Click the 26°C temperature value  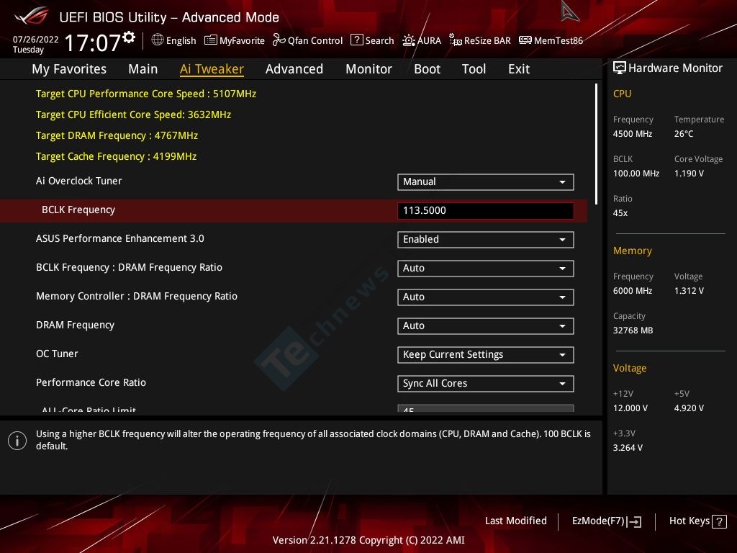[684, 133]
